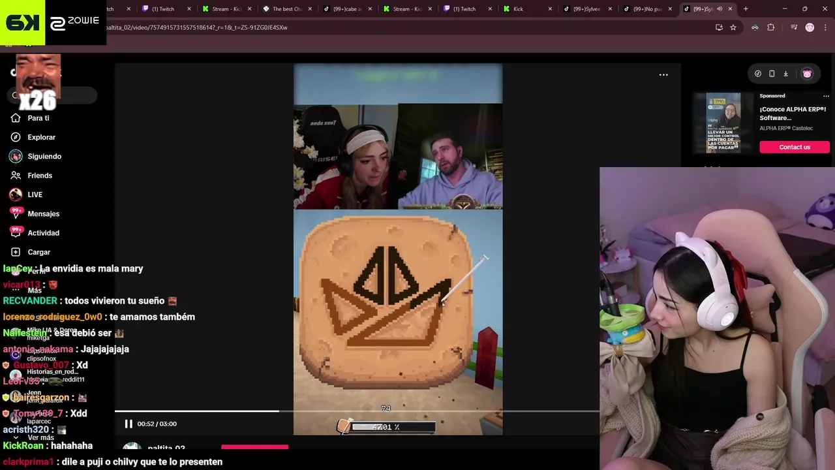The height and width of the screenshot is (470, 835).
Task: Open the Chrome three-dots menu
Action: [x=825, y=27]
